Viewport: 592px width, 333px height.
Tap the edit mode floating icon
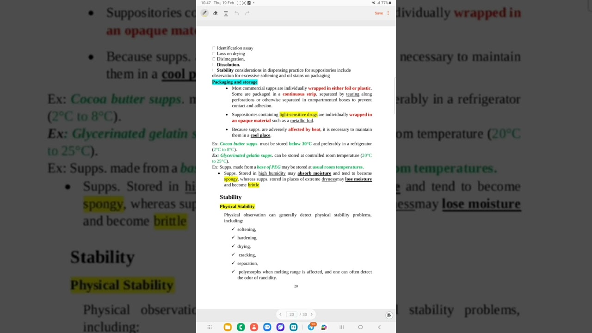[x=389, y=315]
